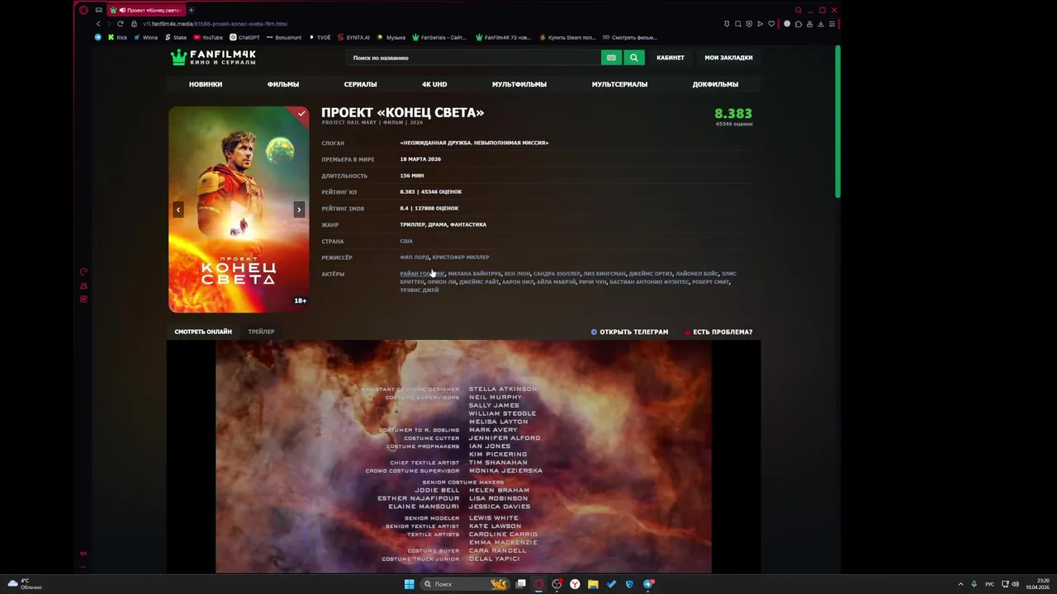The height and width of the screenshot is (594, 1057).
Task: Open Opera GX icon on taskbar
Action: [x=539, y=584]
